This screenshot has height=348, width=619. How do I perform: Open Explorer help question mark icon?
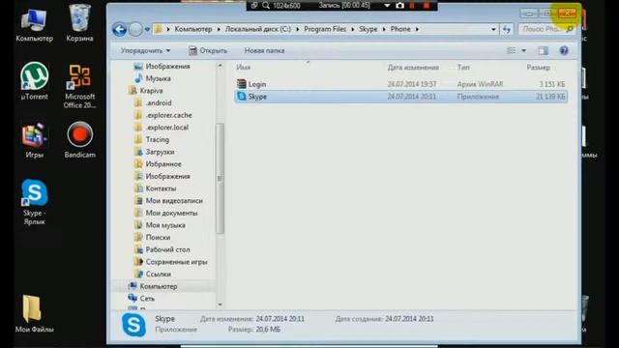564,50
